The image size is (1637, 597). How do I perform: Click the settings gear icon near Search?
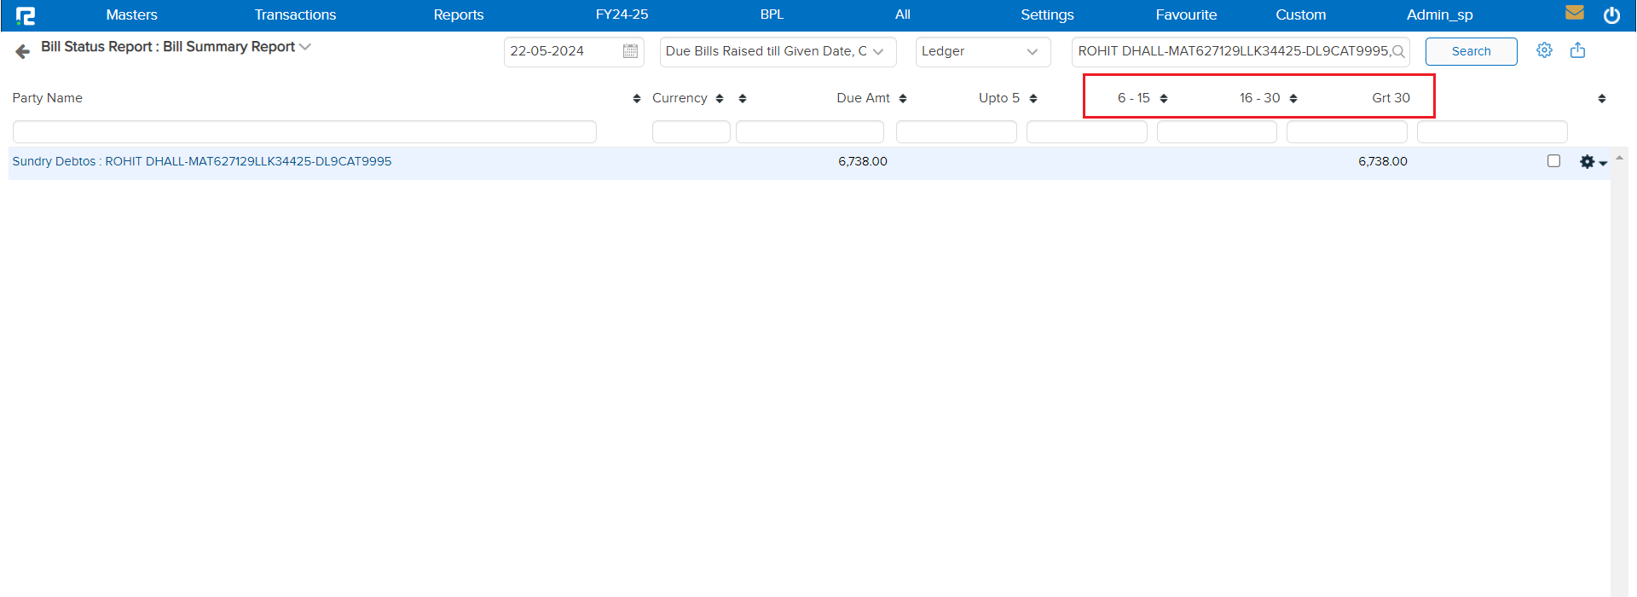coord(1544,50)
